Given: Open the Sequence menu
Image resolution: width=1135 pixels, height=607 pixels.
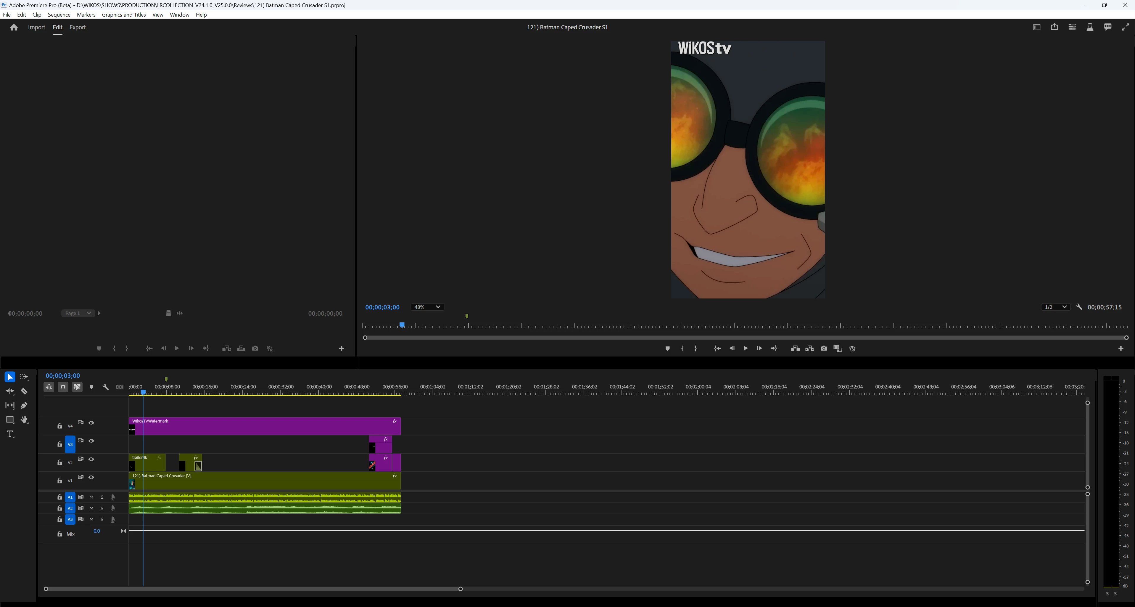Looking at the screenshot, I should click(59, 15).
